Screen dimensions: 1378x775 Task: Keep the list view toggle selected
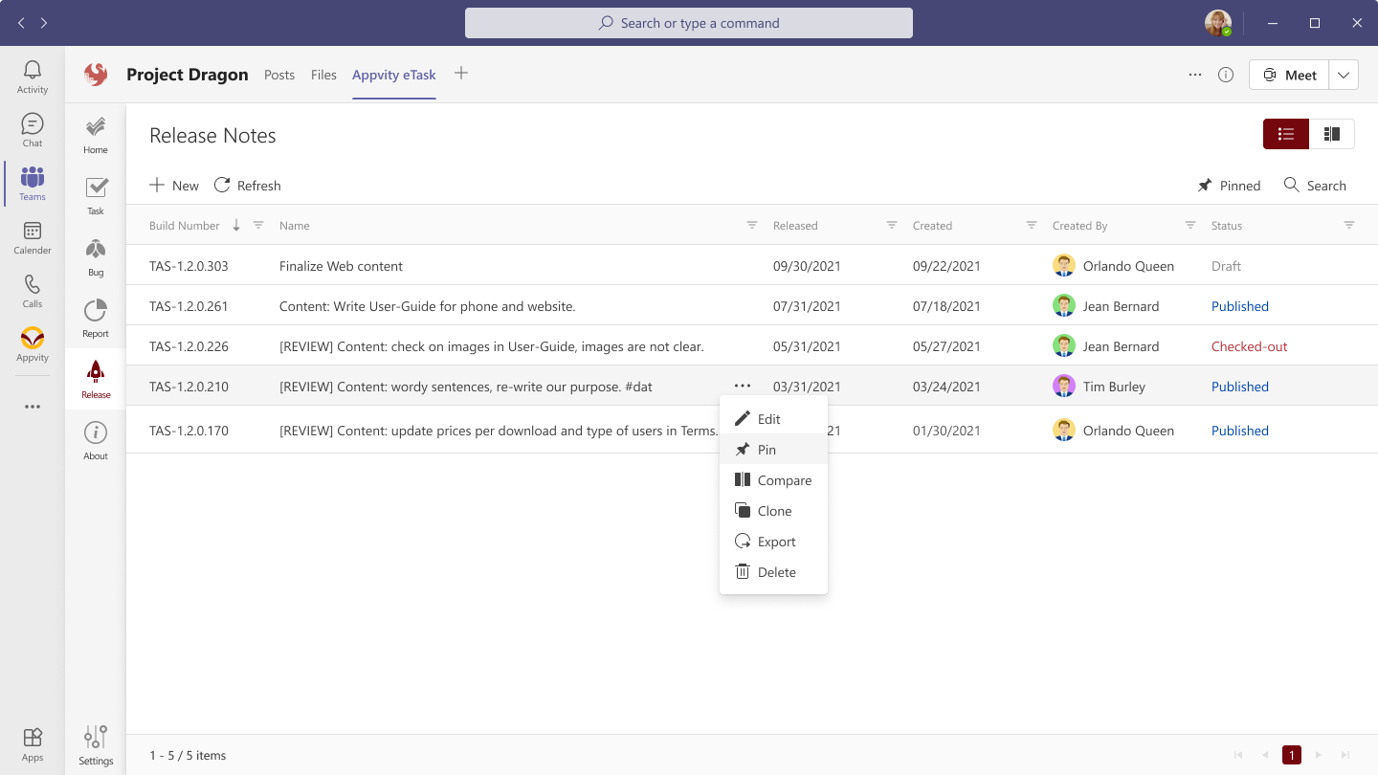click(1285, 134)
